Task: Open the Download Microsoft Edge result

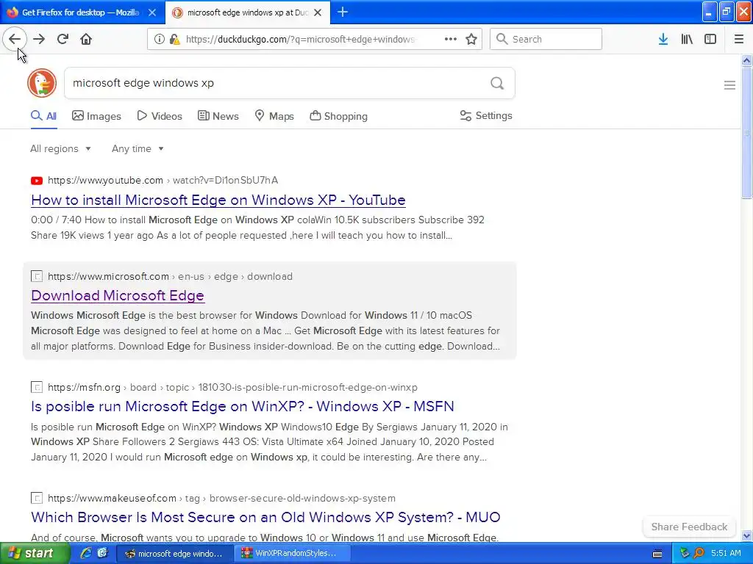Action: pyautogui.click(x=118, y=295)
